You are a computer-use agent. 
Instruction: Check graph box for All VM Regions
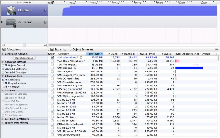(x=52, y=64)
